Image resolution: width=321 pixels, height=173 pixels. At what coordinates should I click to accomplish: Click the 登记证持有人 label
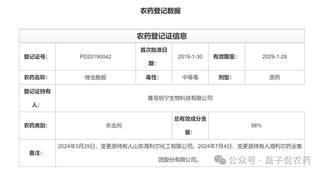37,98
